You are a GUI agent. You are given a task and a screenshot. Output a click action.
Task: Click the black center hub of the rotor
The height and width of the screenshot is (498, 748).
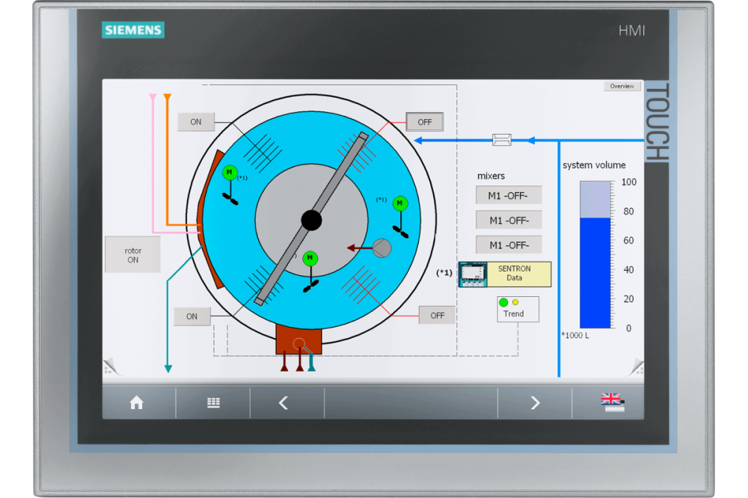[x=311, y=219]
